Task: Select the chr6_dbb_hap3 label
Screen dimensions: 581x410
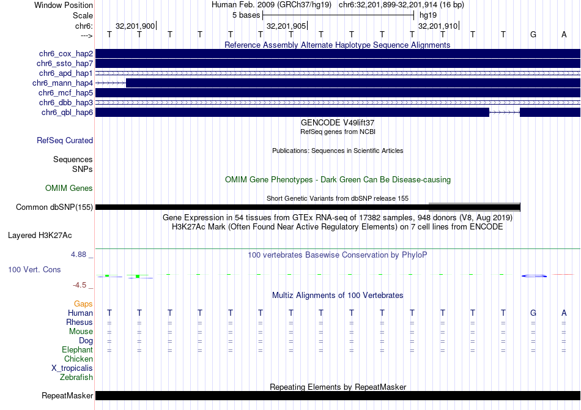Action: (66, 102)
